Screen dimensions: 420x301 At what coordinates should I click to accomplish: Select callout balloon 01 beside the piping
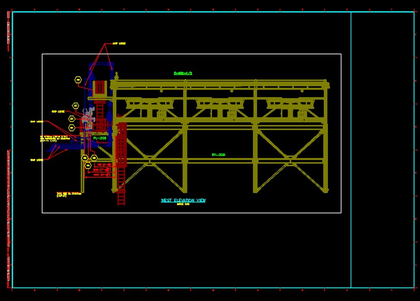pos(71,118)
